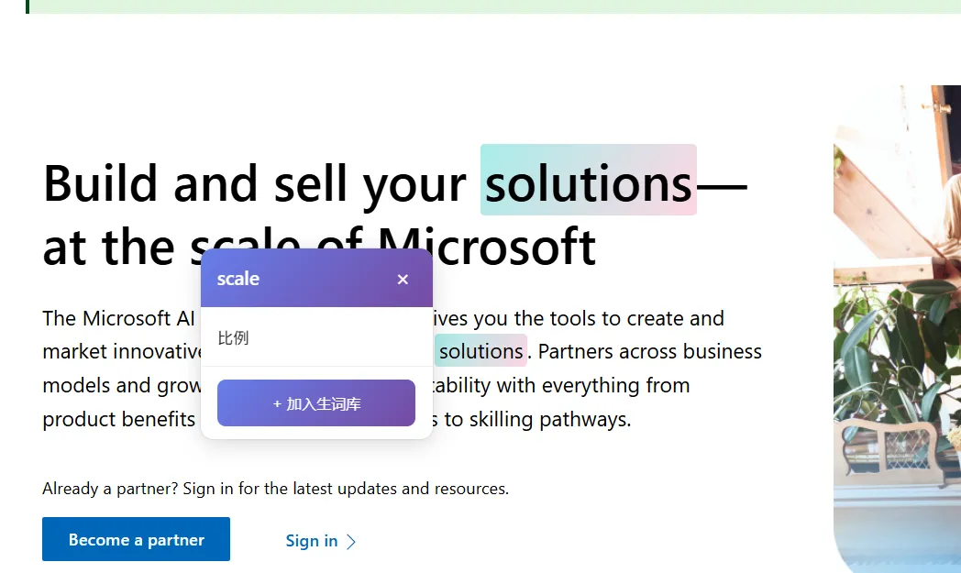Select highlighted "solutions" in the body paragraph

[x=480, y=351]
